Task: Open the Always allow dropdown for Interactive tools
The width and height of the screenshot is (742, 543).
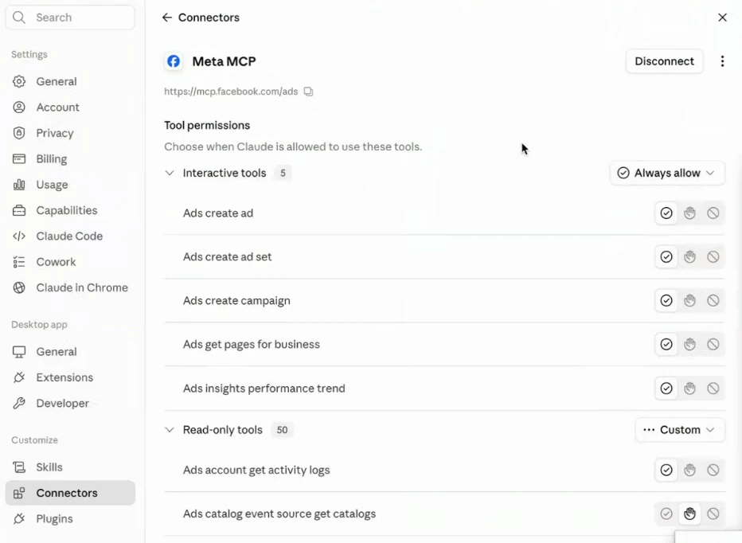Action: coord(666,174)
